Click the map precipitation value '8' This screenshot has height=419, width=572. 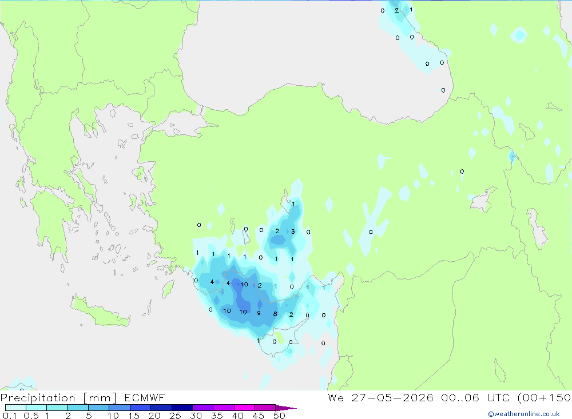[x=275, y=314]
